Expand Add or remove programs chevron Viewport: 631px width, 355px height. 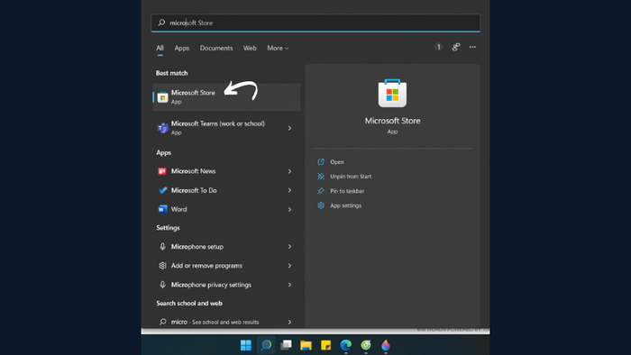pyautogui.click(x=289, y=266)
